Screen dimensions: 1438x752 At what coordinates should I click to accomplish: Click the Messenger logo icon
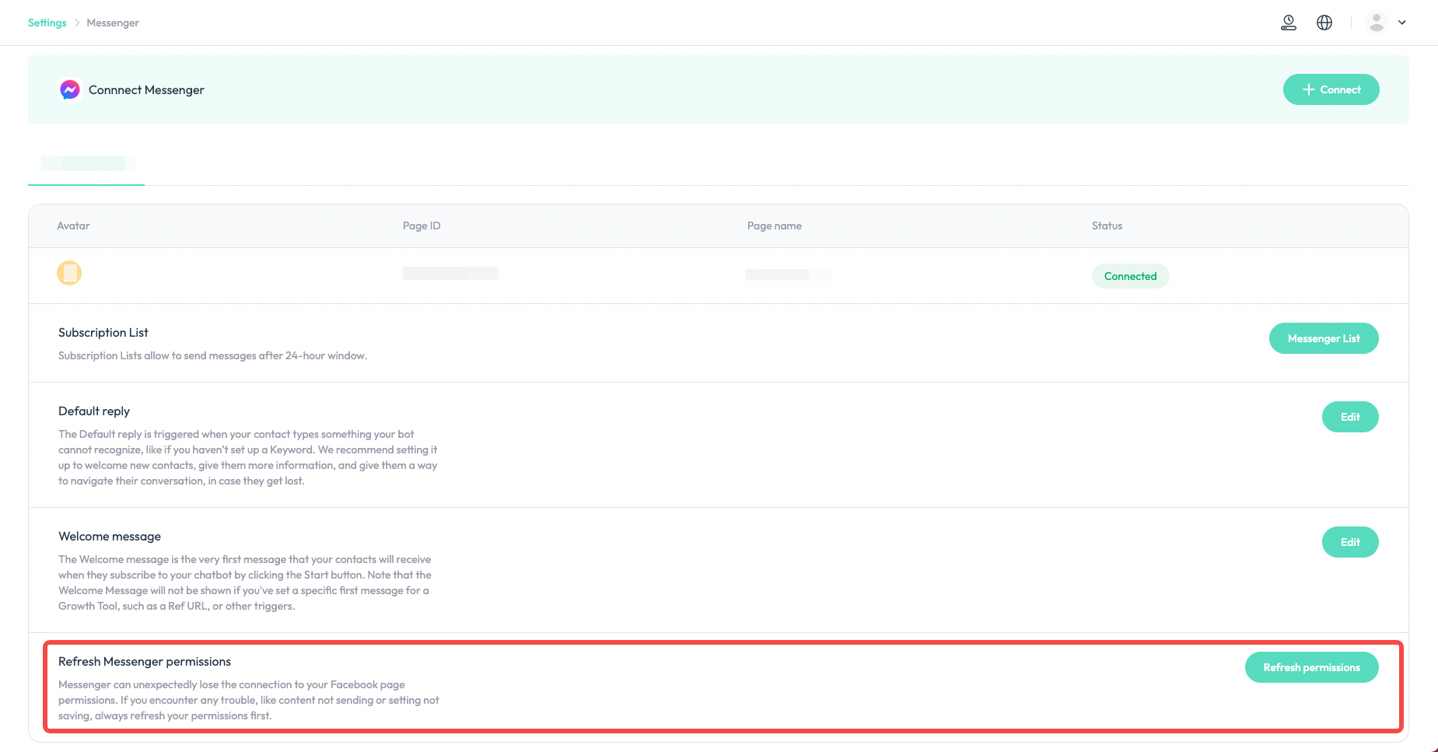click(70, 89)
